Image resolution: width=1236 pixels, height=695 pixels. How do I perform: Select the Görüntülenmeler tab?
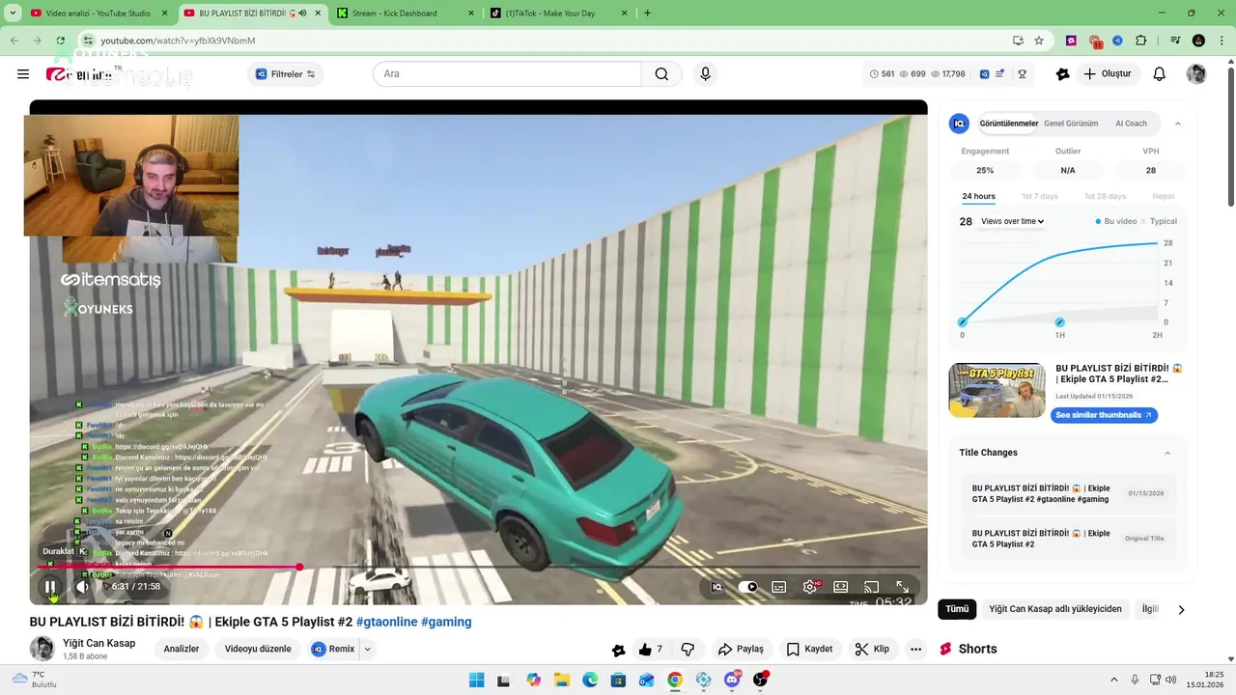pyautogui.click(x=1009, y=124)
